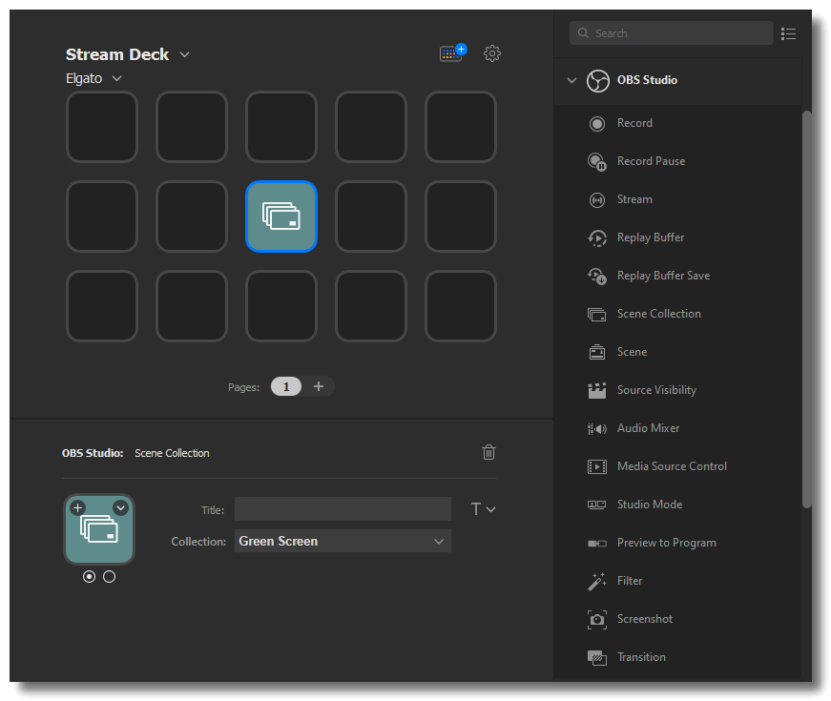Open the title text style dropdown
831x701 pixels.
tap(484, 509)
